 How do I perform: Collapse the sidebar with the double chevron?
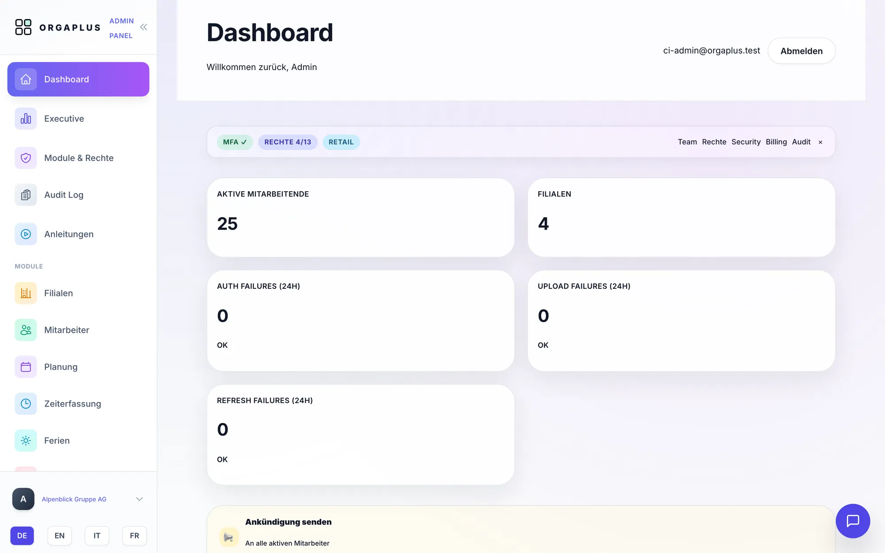pyautogui.click(x=144, y=27)
